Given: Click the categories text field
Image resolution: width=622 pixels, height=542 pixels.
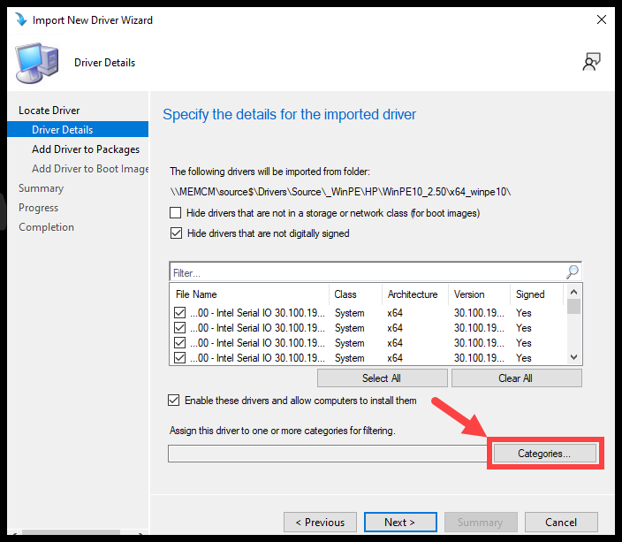Looking at the screenshot, I should 328,454.
